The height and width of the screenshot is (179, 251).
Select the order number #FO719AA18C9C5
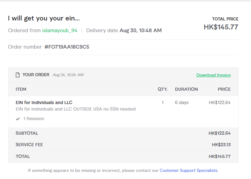point(67,47)
